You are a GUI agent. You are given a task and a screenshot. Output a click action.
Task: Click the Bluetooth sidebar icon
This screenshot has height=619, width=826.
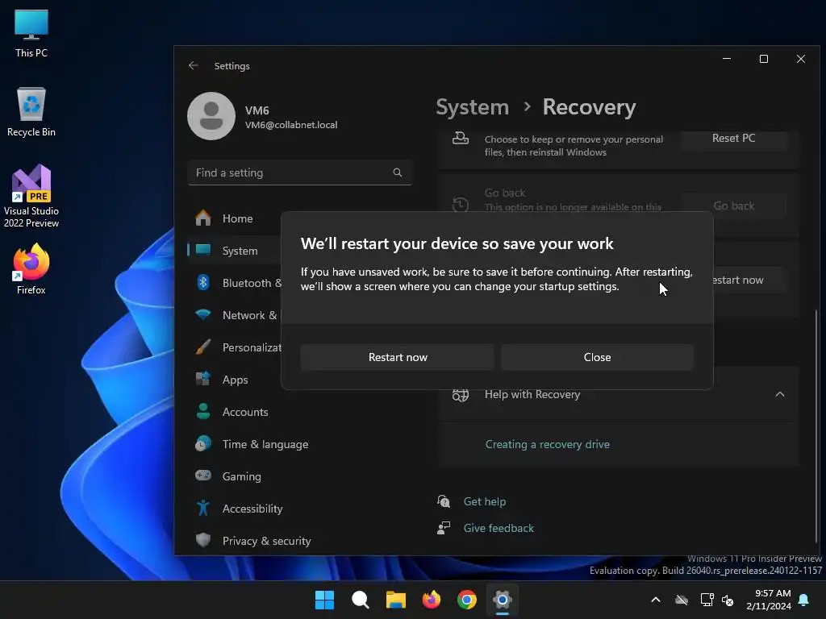(x=202, y=283)
